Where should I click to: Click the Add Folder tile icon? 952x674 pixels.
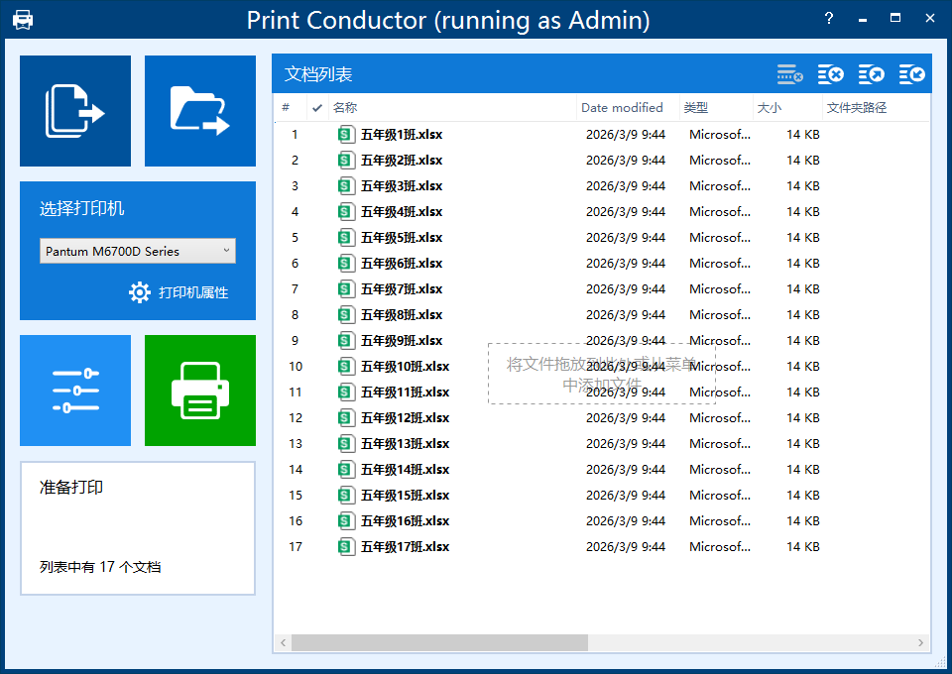point(199,111)
